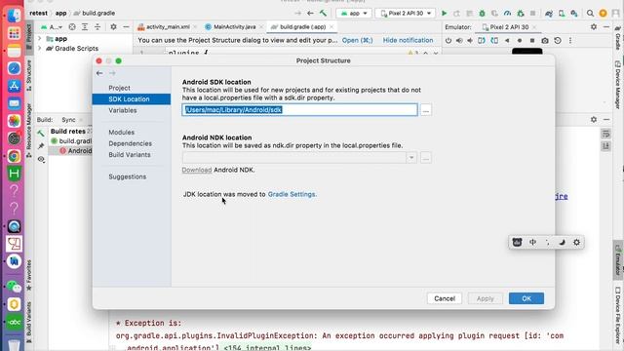Screen dimensions: 624x351
Task: Expand the app folder in project tree
Action: 39,39
